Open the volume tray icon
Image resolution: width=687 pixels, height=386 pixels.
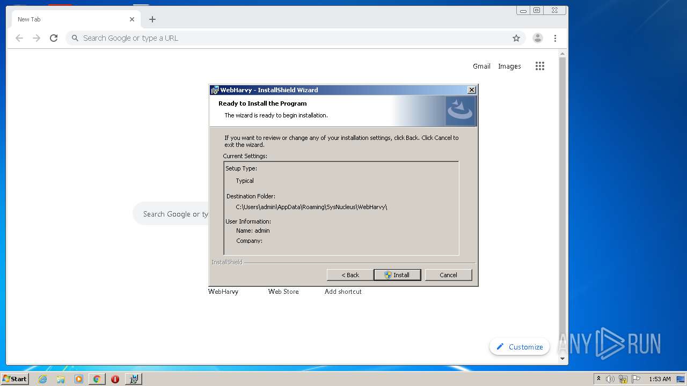pyautogui.click(x=610, y=379)
